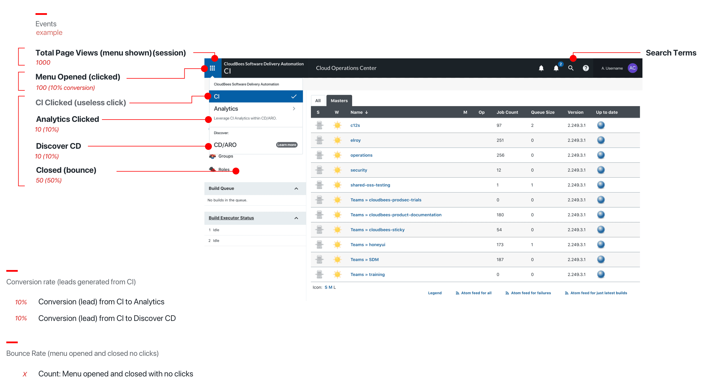The width and height of the screenshot is (702, 389).
Task: Click the security up-to-date blue ball
Action: click(x=601, y=170)
